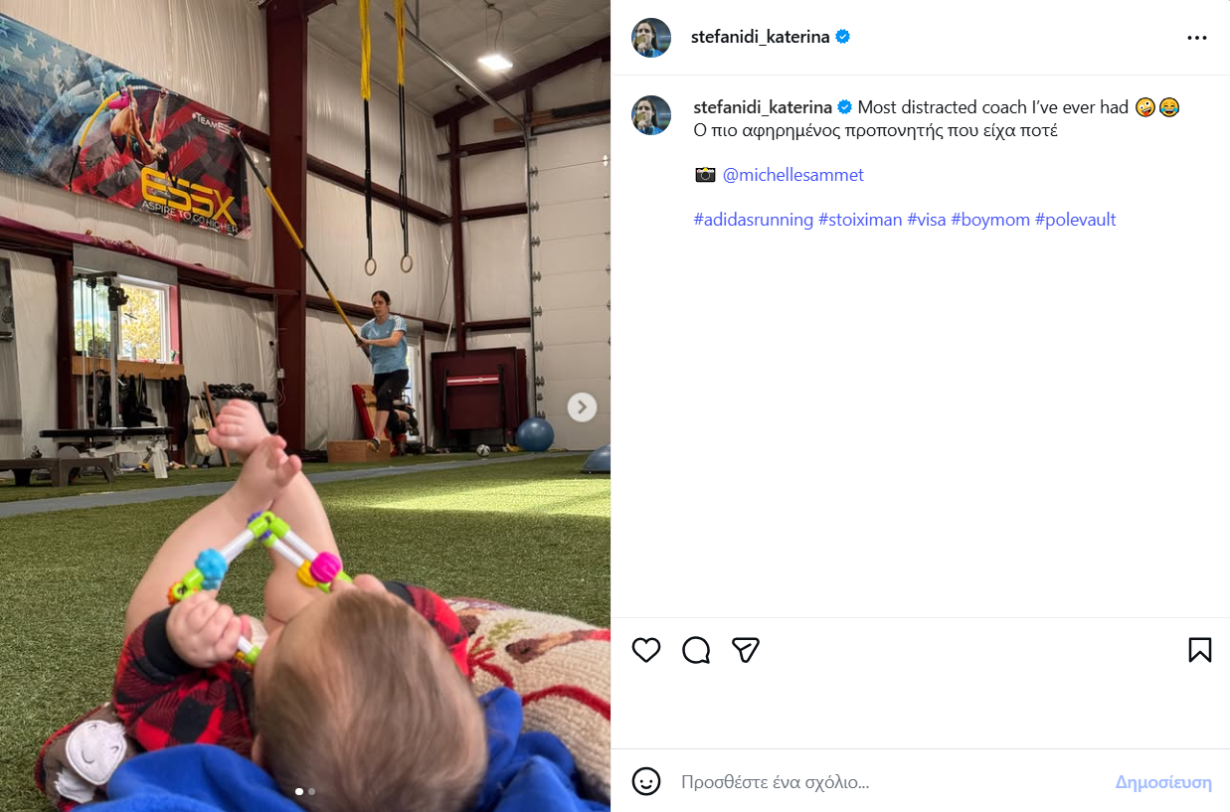Screen dimensions: 1230x812
Task: Share post with paper plane icon
Action: click(746, 650)
